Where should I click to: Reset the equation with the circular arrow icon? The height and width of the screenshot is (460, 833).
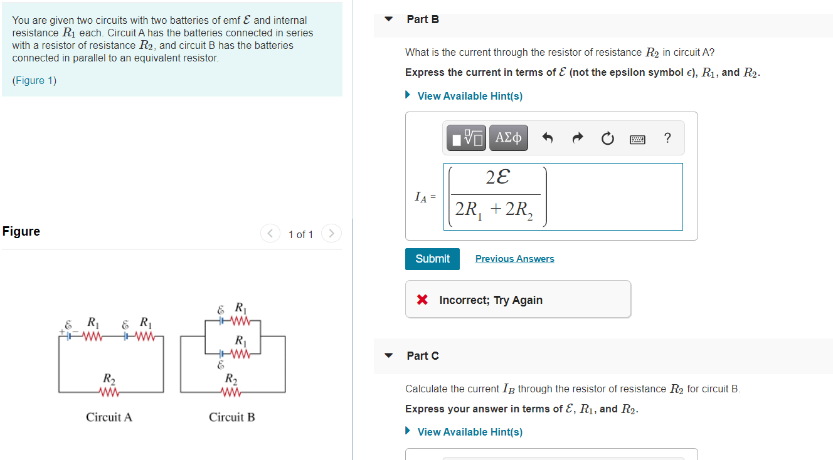607,138
